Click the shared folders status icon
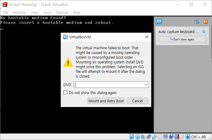 (x=160, y=136)
